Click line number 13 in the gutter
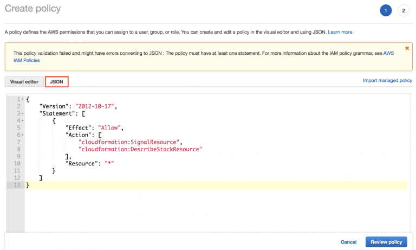 click(15, 185)
